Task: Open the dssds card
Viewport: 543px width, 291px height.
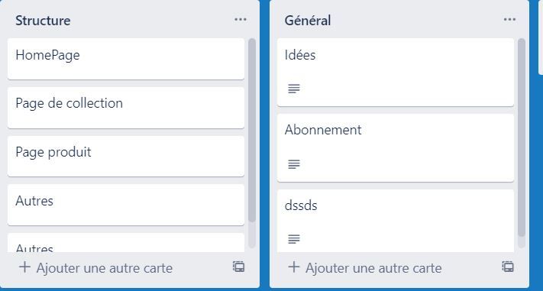Action: (396, 221)
